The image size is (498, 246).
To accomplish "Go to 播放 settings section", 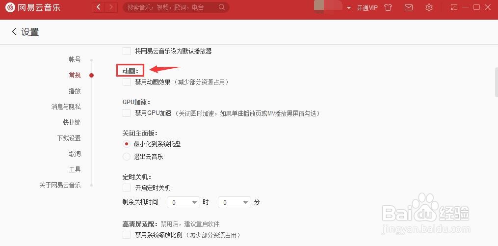I will (75, 91).
